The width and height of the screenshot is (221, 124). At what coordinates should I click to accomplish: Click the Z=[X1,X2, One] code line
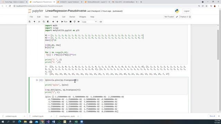53,45
